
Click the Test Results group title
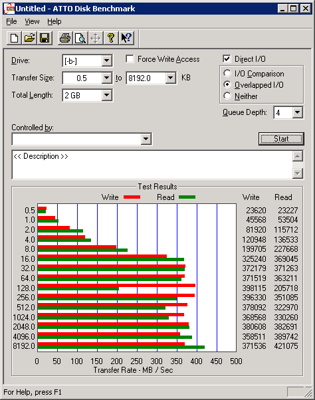[157, 187]
